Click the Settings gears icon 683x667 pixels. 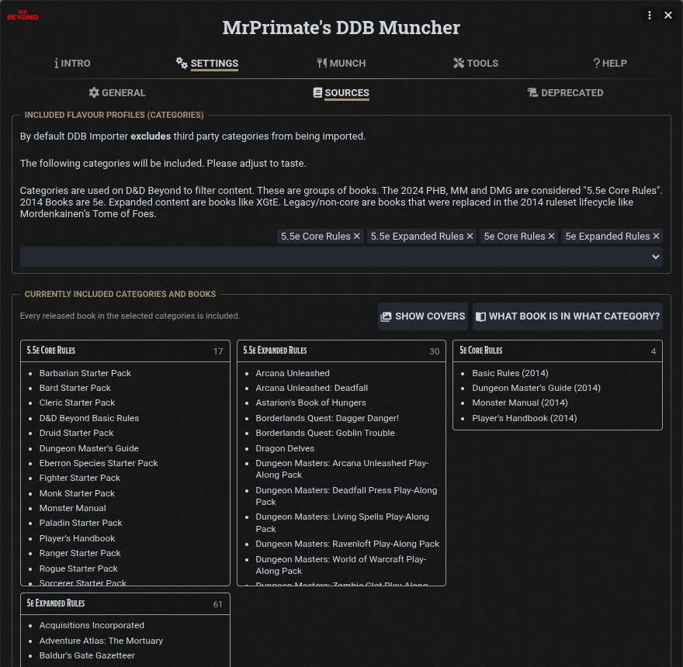coord(182,63)
